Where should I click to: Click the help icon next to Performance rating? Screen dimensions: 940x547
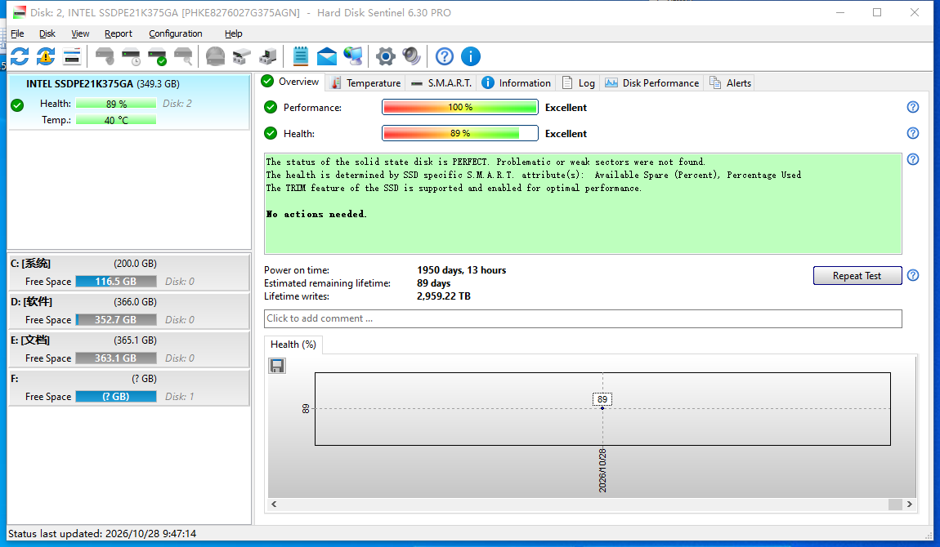tap(912, 107)
